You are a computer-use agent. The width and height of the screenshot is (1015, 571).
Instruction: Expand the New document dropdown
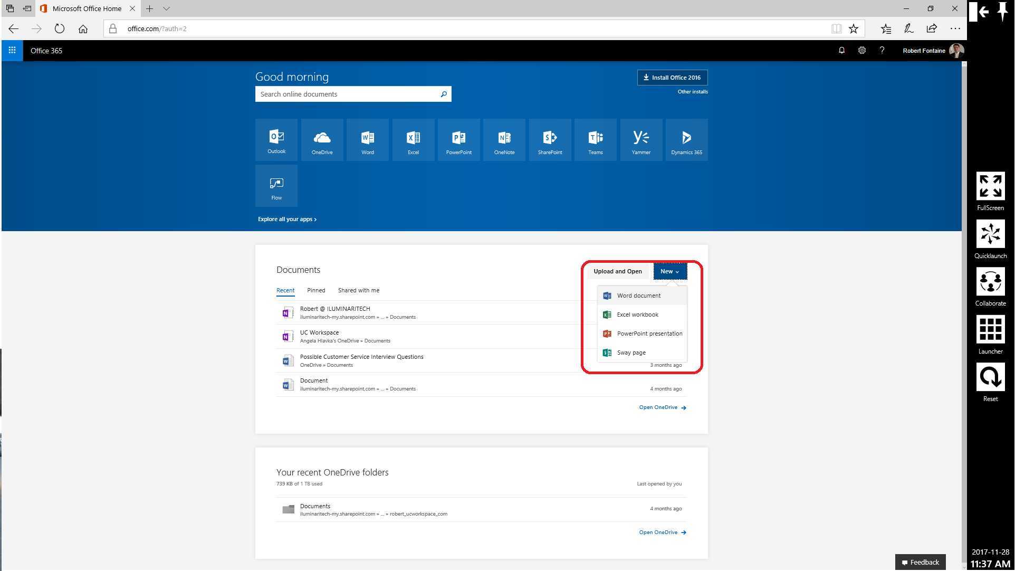(670, 271)
